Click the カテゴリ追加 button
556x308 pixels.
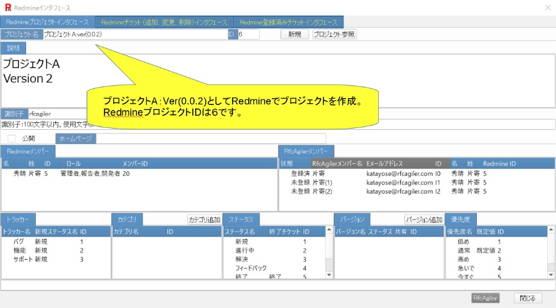click(204, 220)
